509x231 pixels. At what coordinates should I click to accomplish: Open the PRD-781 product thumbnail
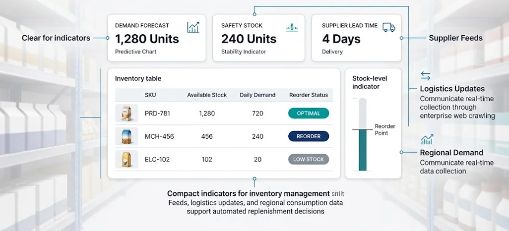click(x=127, y=113)
